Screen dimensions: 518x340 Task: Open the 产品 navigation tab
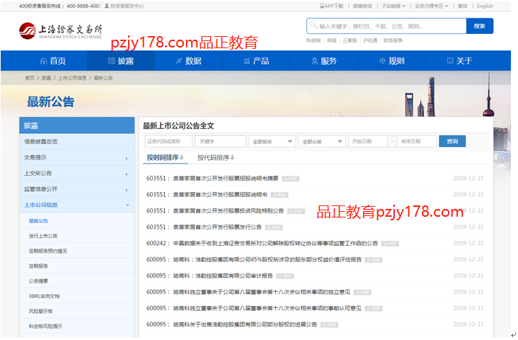[256, 61]
